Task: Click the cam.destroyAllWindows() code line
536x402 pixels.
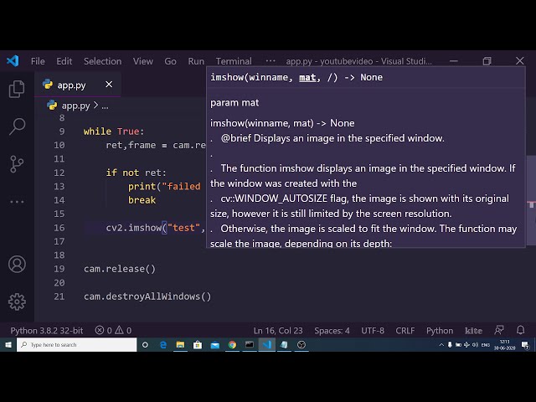Action: pyautogui.click(x=147, y=296)
